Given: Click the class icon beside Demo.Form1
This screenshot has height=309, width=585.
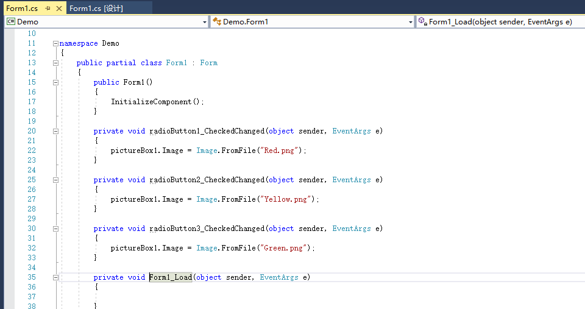Looking at the screenshot, I should [x=217, y=22].
